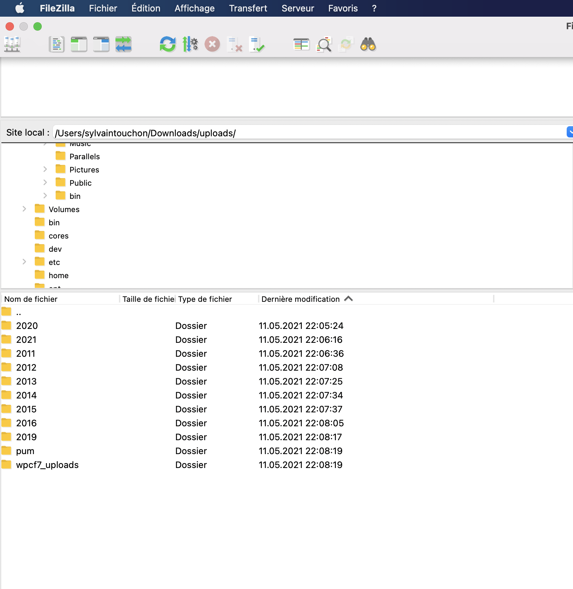Click the Site local path field
Screen dimensions: 573x589
[x=309, y=133]
